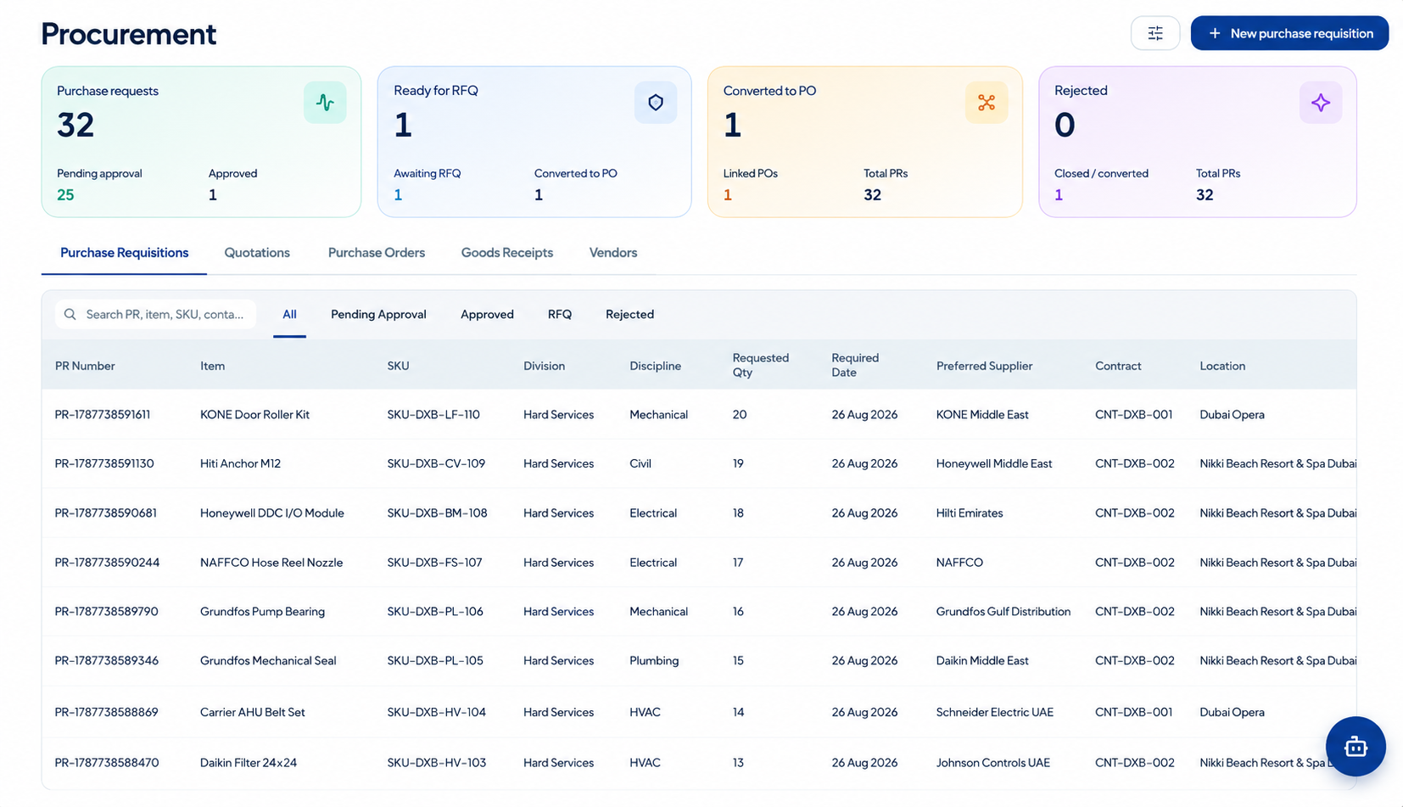Click the Item column header
This screenshot has width=1403, height=807.
[x=212, y=366]
